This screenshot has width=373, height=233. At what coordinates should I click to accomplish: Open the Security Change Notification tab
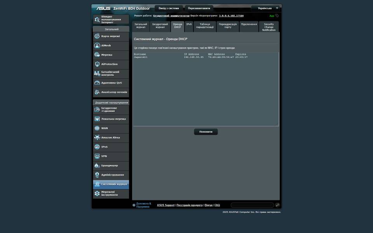[269, 27]
